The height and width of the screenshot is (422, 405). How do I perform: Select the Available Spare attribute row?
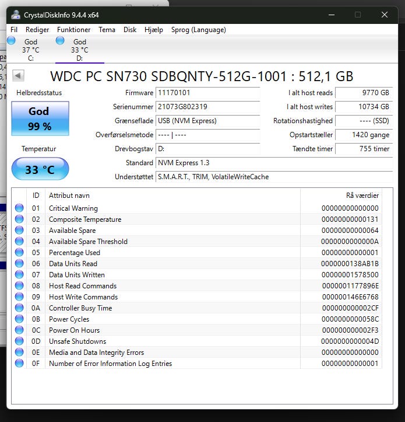(175, 231)
